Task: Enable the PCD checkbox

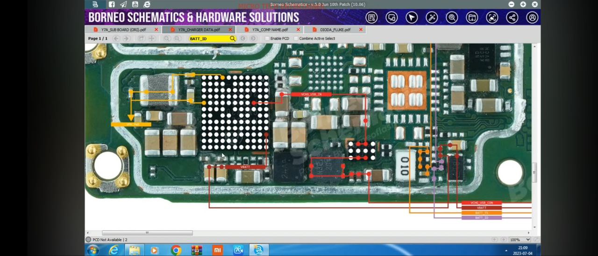Action: 267,39
